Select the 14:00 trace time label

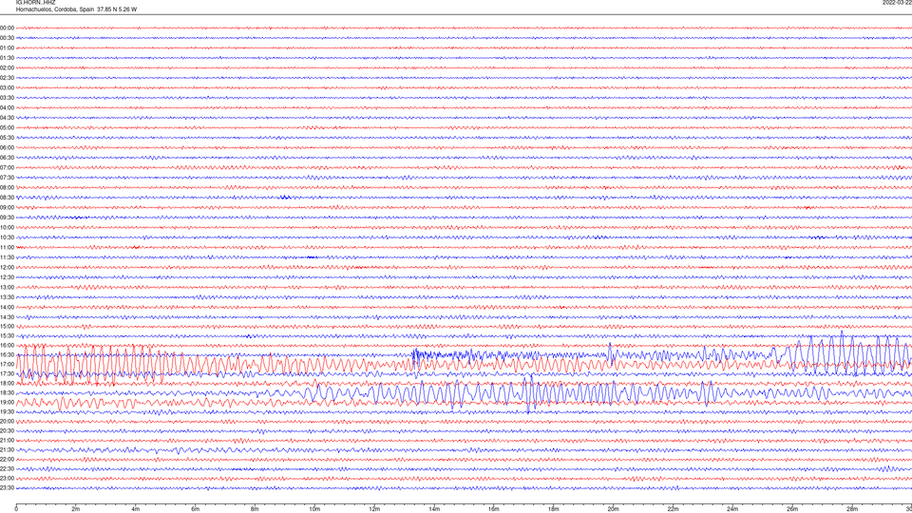coord(7,307)
